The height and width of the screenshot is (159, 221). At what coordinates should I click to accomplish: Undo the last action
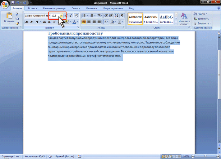[18, 3]
